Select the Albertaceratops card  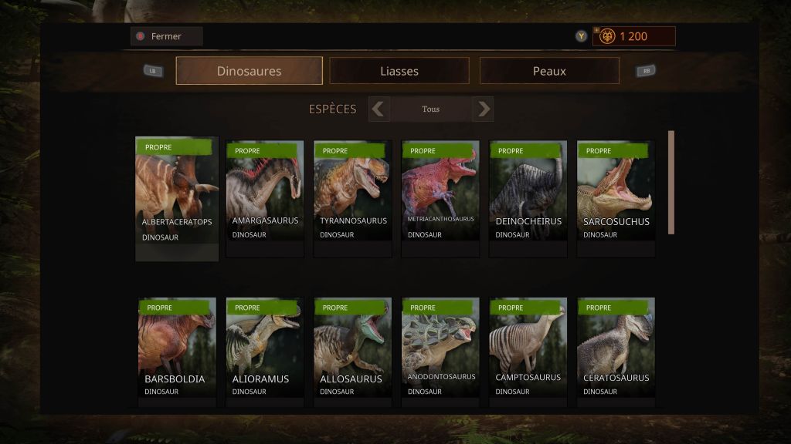coord(177,199)
